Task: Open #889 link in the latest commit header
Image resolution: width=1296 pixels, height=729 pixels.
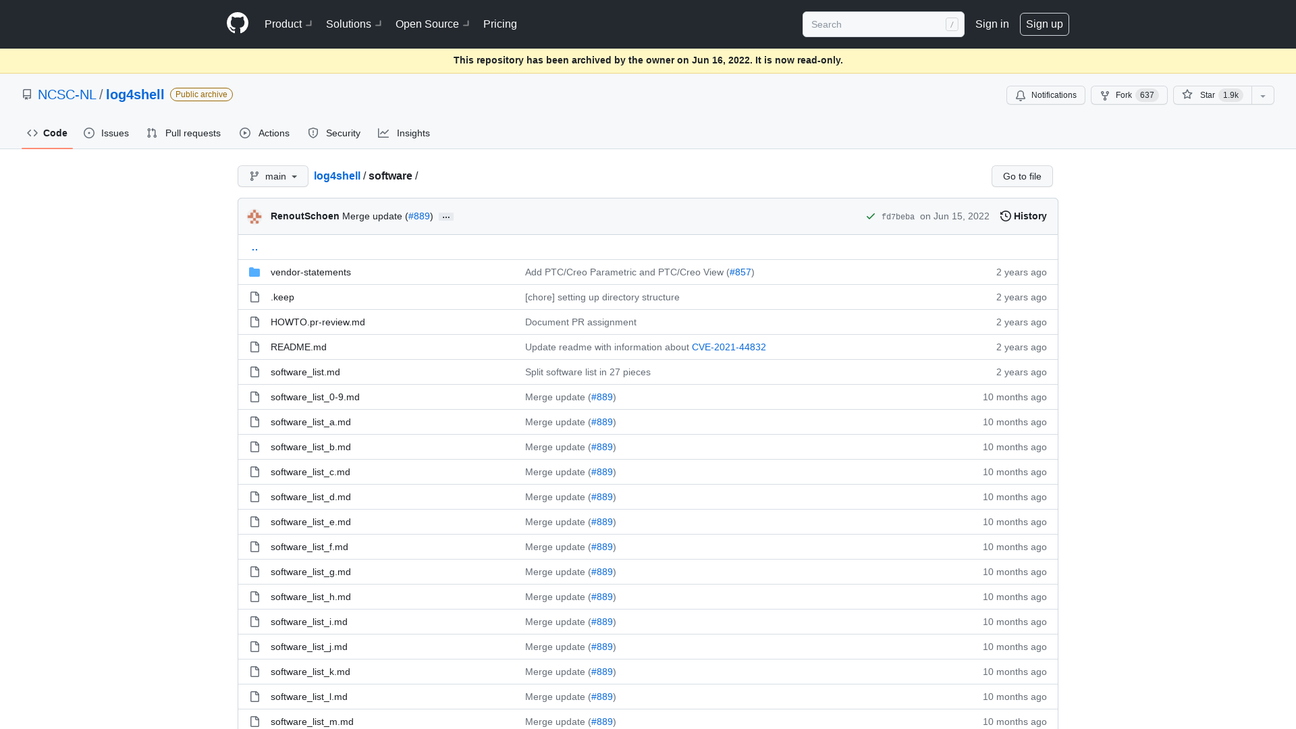Action: pos(419,216)
